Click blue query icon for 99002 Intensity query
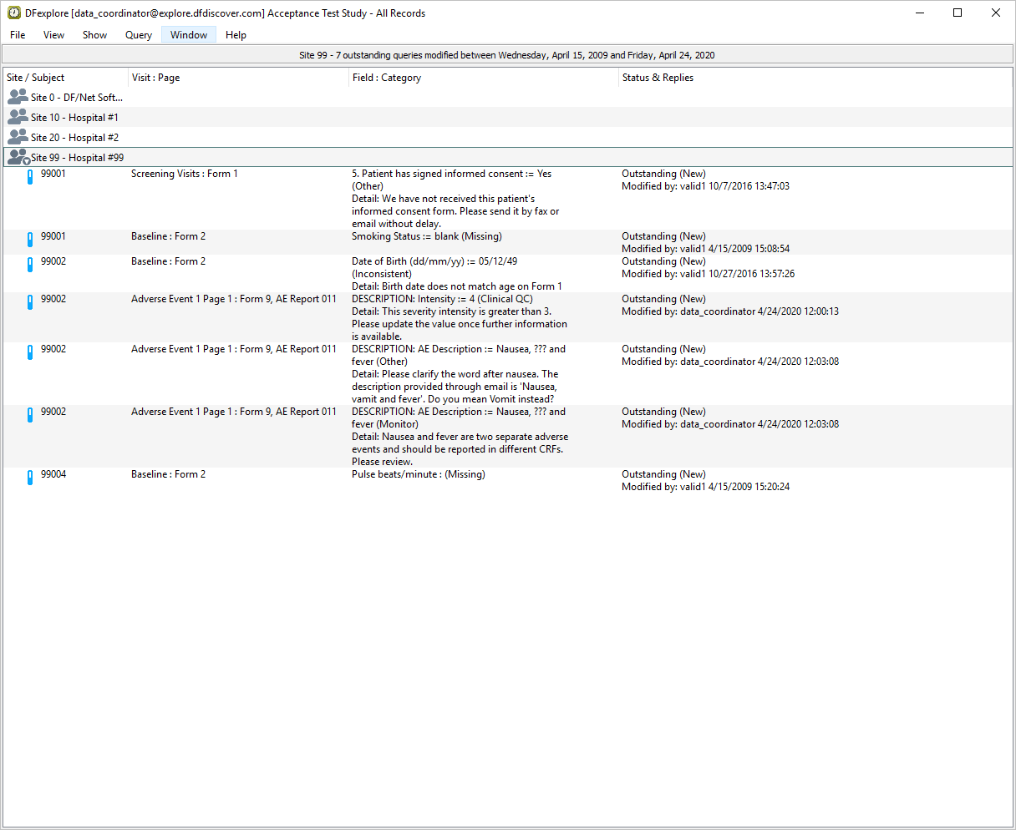The height and width of the screenshot is (830, 1016). coord(30,302)
